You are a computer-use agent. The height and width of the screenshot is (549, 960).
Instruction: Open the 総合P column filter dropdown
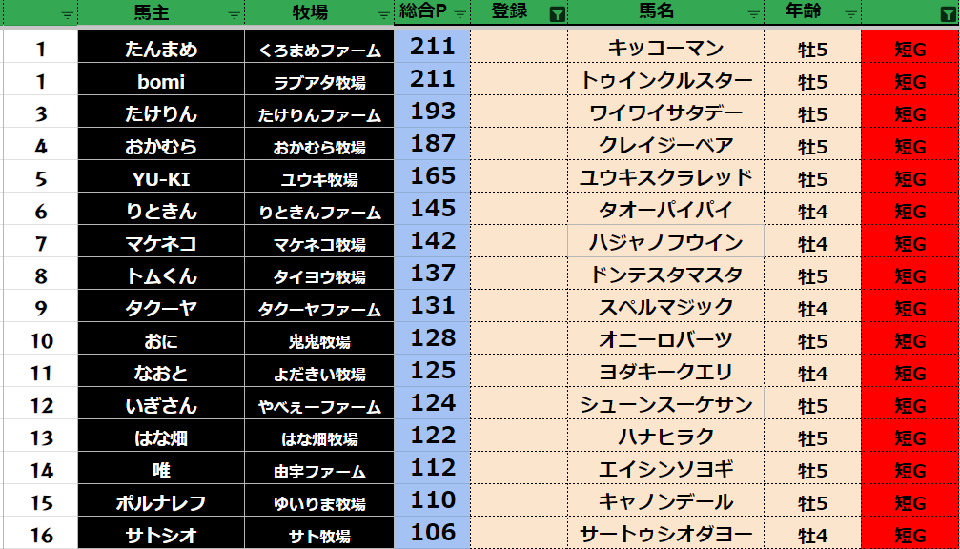pyautogui.click(x=460, y=14)
